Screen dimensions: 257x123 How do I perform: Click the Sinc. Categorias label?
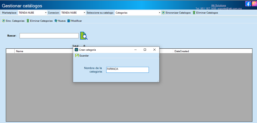click(15, 21)
